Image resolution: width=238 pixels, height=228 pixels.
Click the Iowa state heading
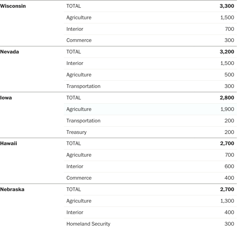pos(6,98)
